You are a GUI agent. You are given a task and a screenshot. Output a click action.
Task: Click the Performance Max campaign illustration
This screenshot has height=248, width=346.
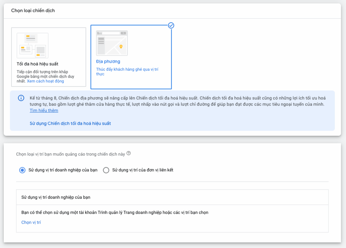tap(32, 46)
